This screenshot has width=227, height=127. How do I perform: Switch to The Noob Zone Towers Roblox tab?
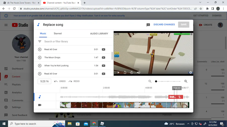tap(21, 3)
